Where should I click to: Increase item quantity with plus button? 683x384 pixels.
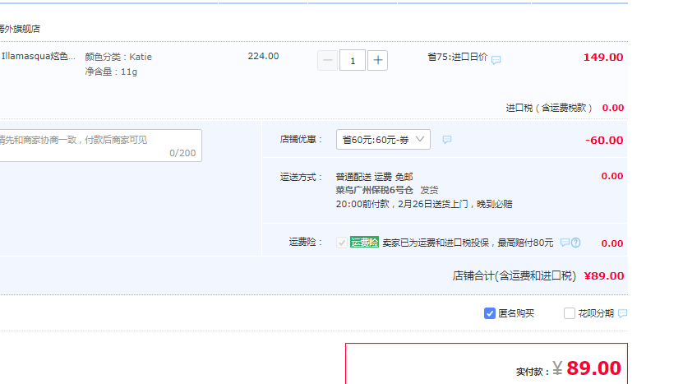tap(377, 60)
